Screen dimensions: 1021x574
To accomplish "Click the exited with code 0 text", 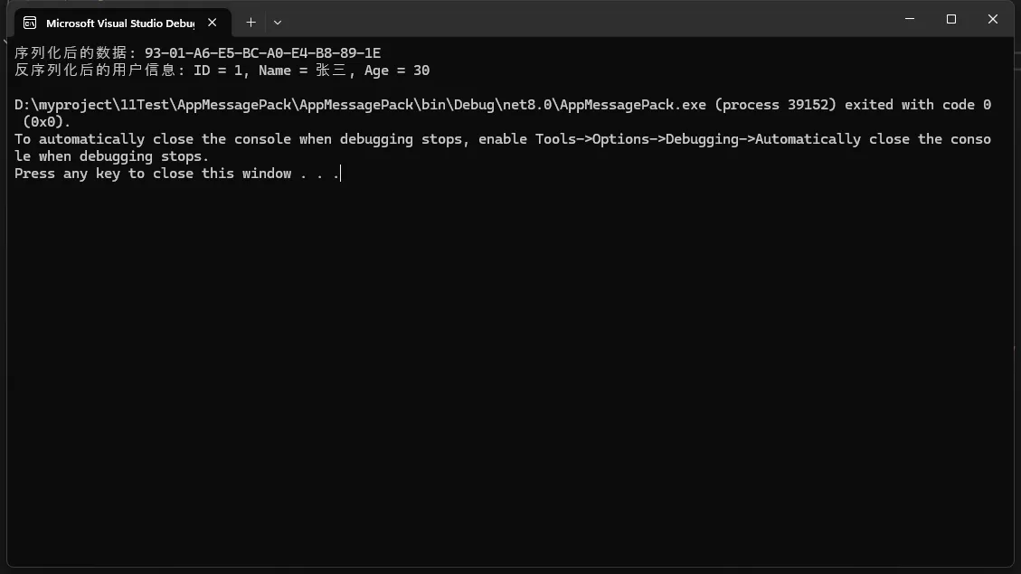I will click(918, 105).
